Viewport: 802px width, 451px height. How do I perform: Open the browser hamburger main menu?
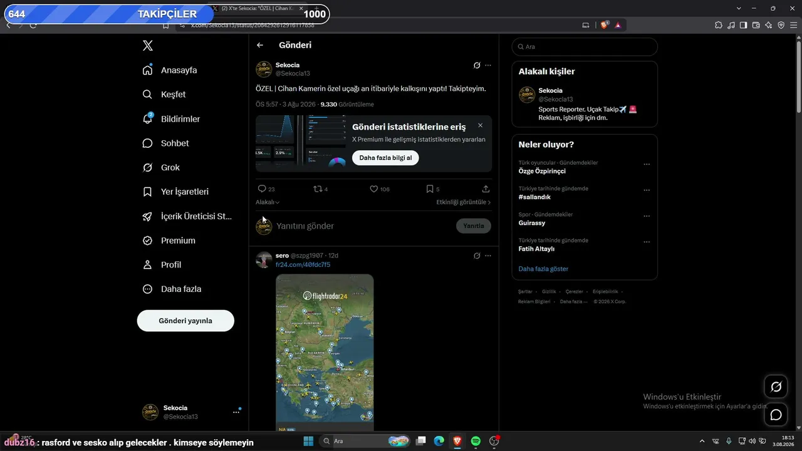click(794, 25)
